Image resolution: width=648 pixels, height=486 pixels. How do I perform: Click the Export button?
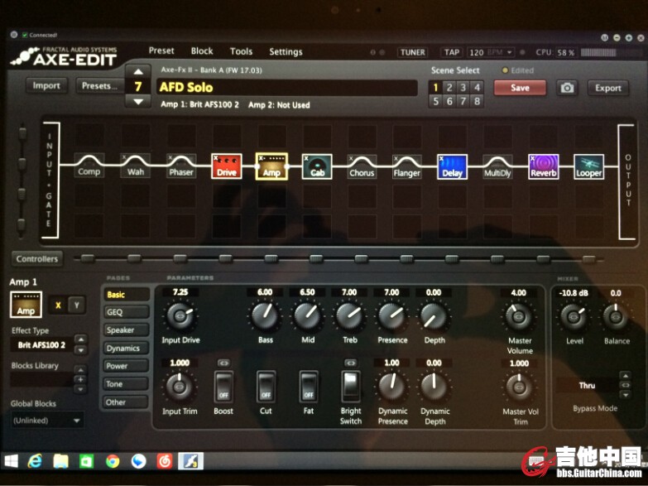607,88
